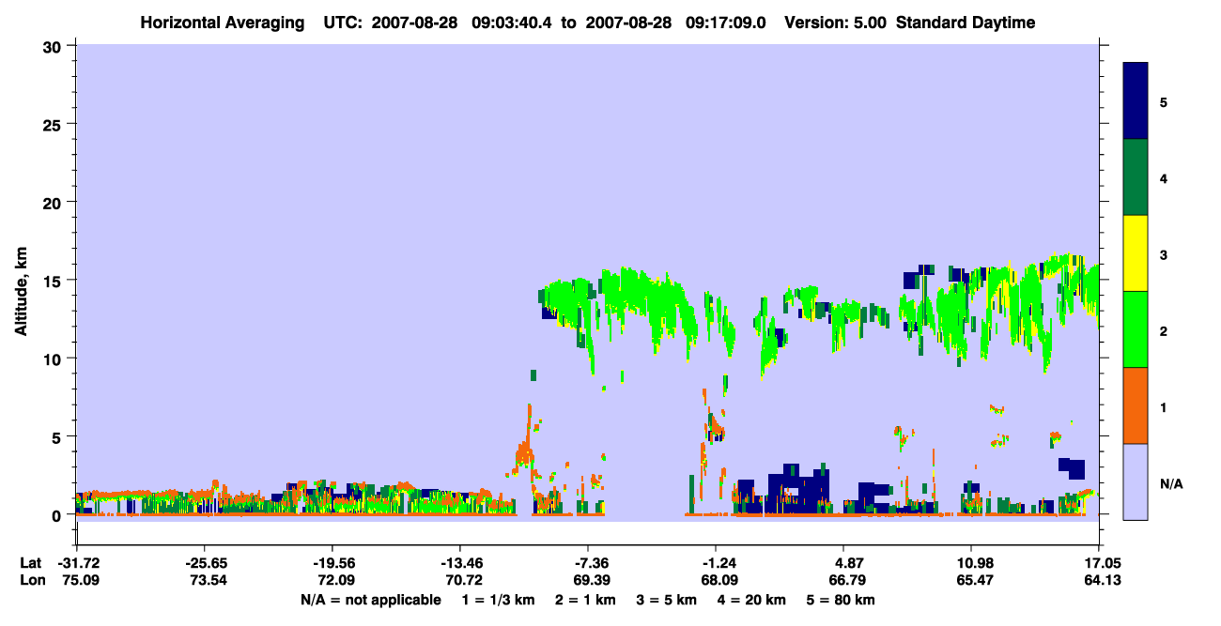Click the orange colorbar segment labeled 1

[1136, 405]
